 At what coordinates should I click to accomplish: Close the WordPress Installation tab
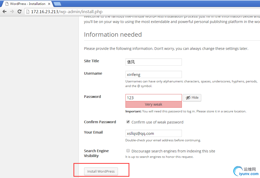pos(49,4)
